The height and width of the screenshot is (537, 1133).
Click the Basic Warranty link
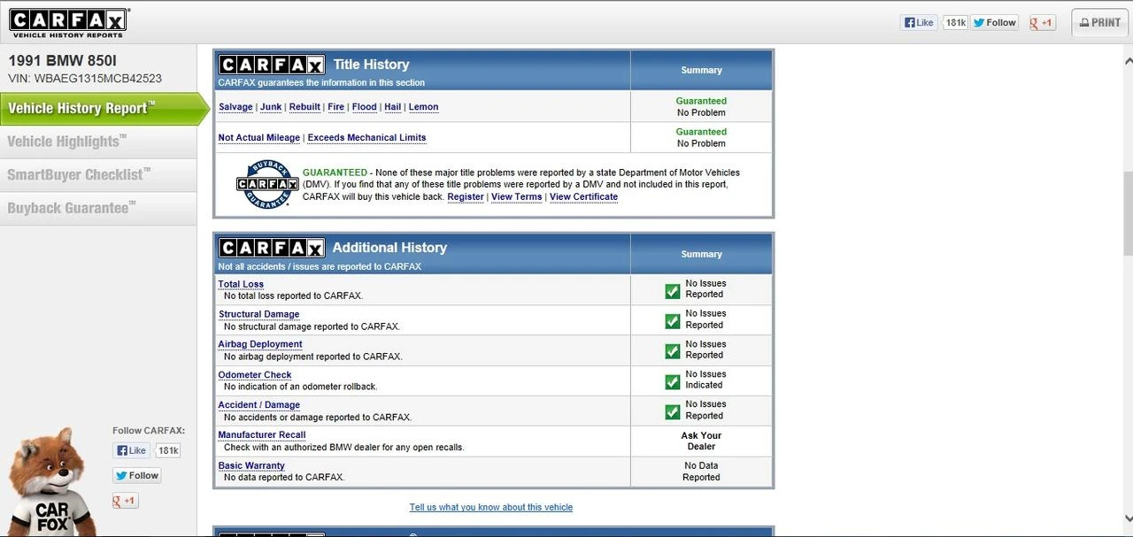pyautogui.click(x=251, y=466)
